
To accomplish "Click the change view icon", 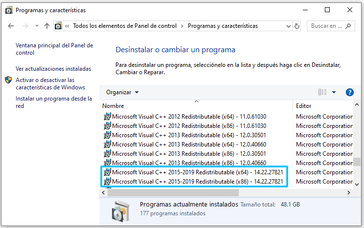I will [322, 92].
